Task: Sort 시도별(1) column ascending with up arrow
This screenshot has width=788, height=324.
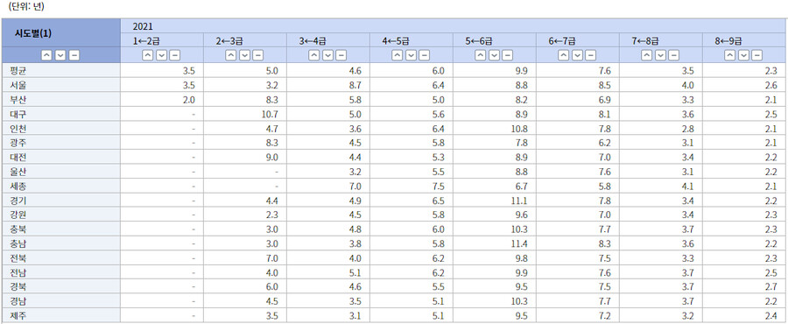Action: (46, 55)
